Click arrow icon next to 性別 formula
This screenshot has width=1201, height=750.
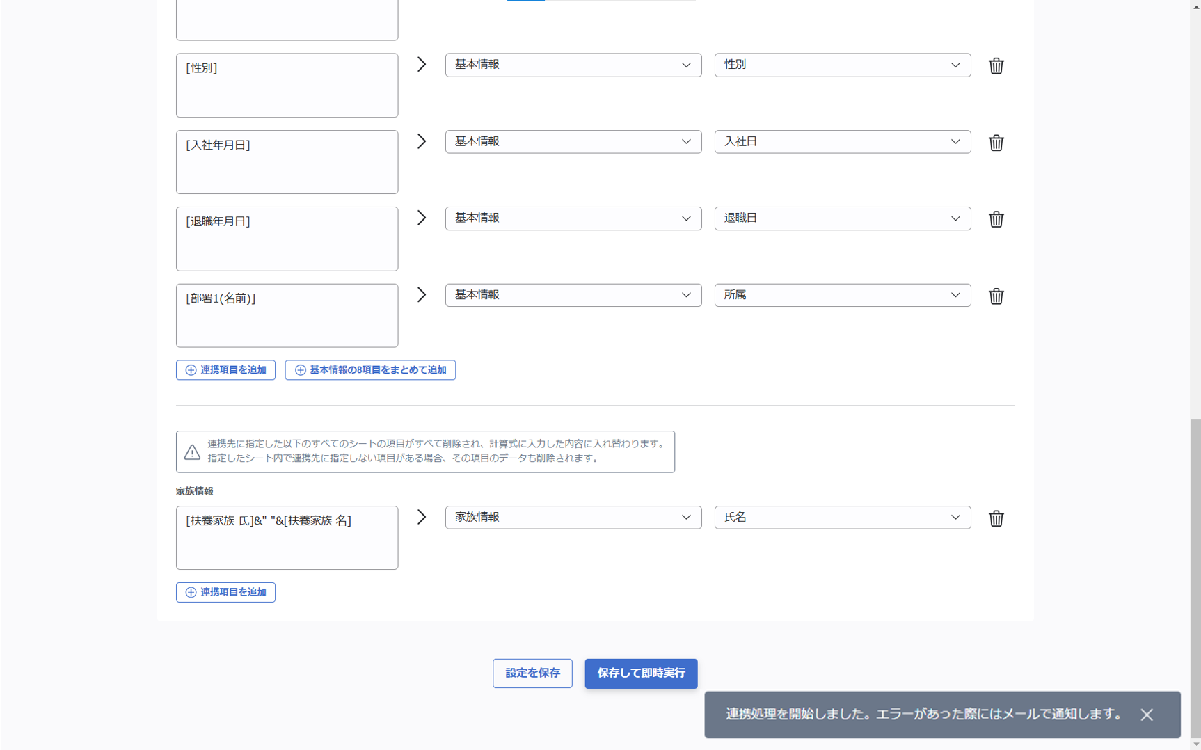point(422,64)
